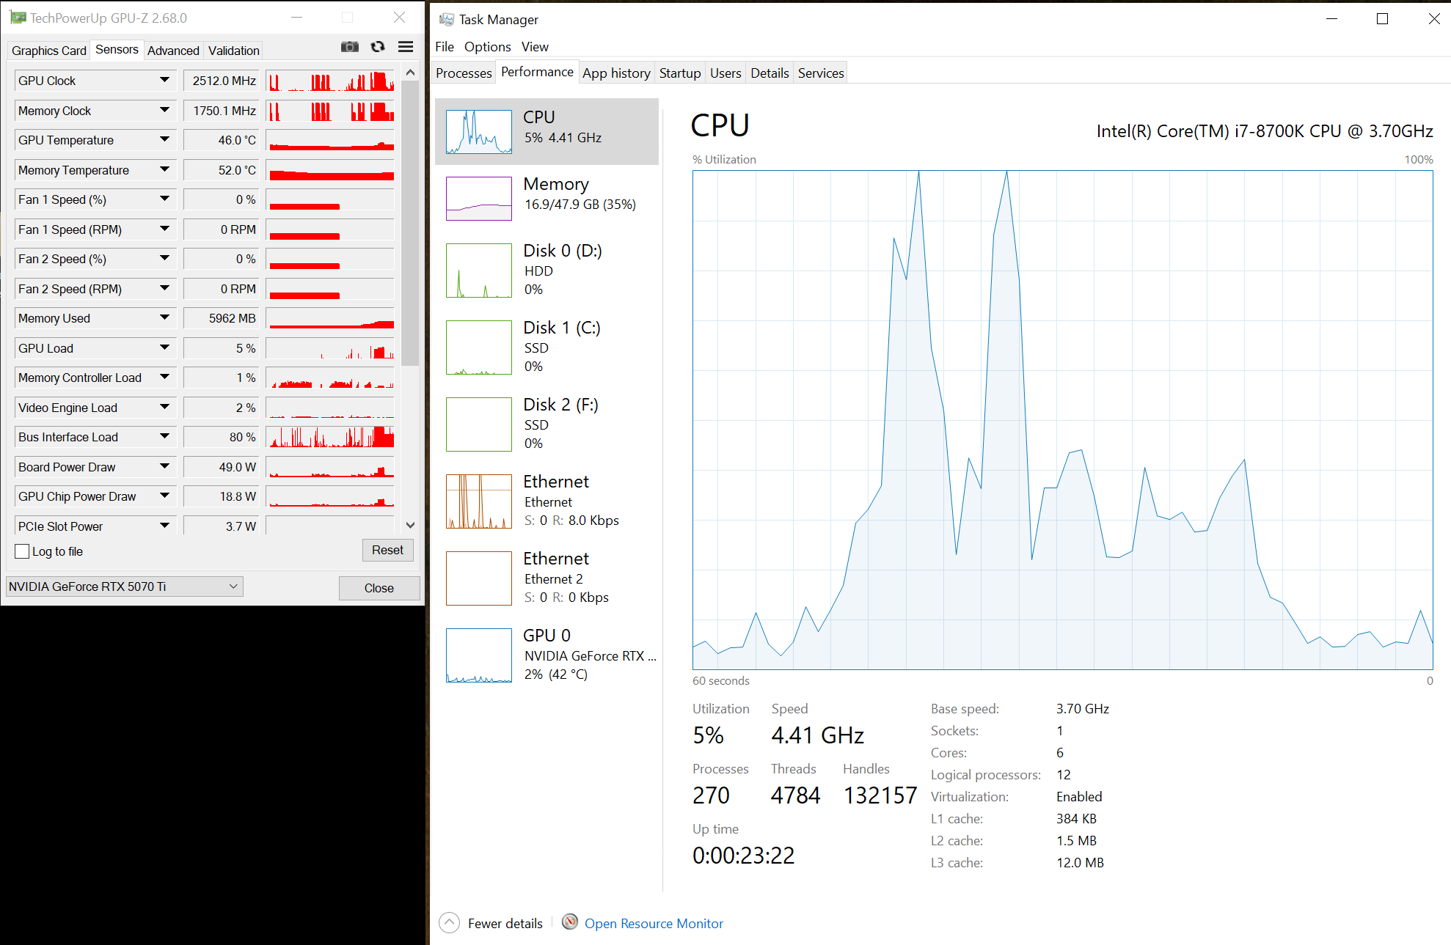The height and width of the screenshot is (945, 1451).
Task: Expand the Board Power Draw dropdown
Action: point(164,466)
